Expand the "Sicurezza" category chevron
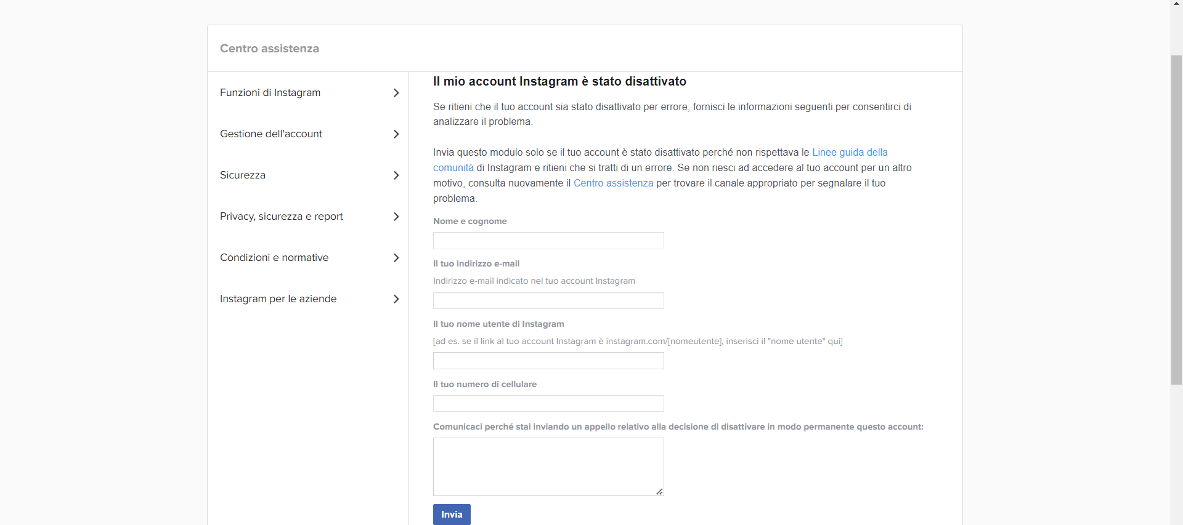1183x525 pixels. point(396,175)
